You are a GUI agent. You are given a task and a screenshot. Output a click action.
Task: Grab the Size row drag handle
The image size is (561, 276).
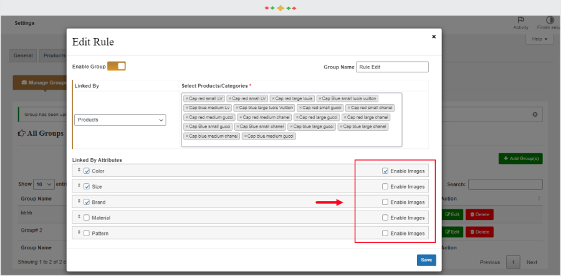[x=79, y=186]
